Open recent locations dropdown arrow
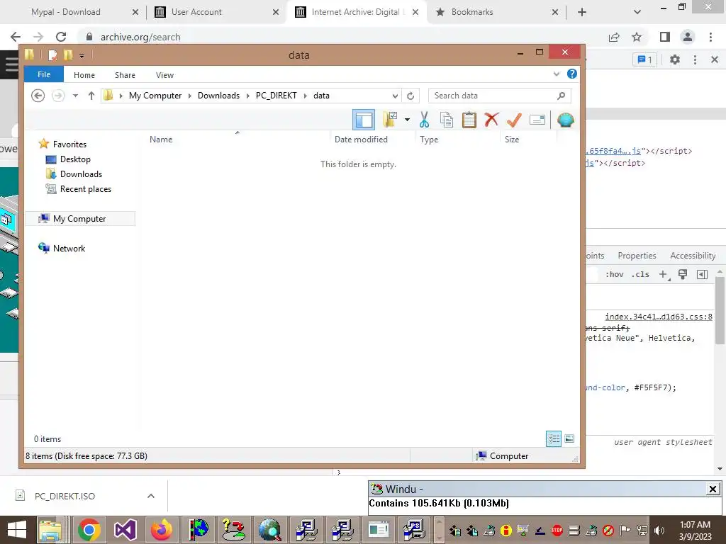Image resolution: width=726 pixels, height=544 pixels. pyautogui.click(x=75, y=96)
